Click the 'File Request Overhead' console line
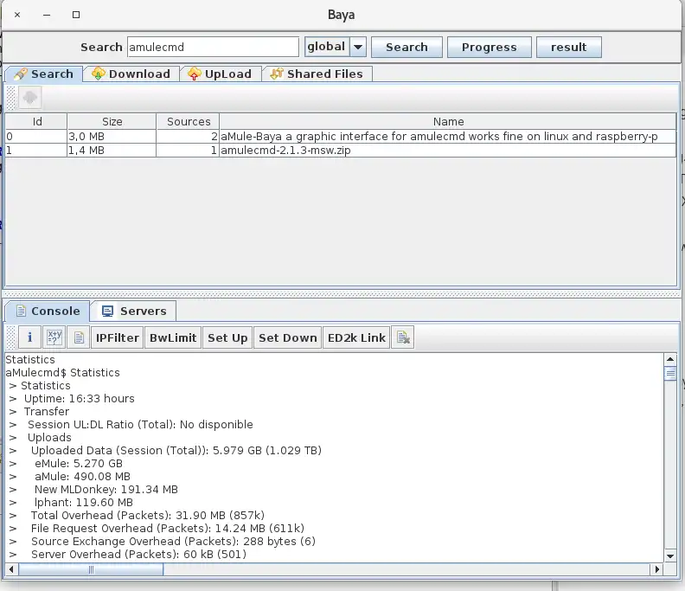The width and height of the screenshot is (685, 591). [167, 529]
